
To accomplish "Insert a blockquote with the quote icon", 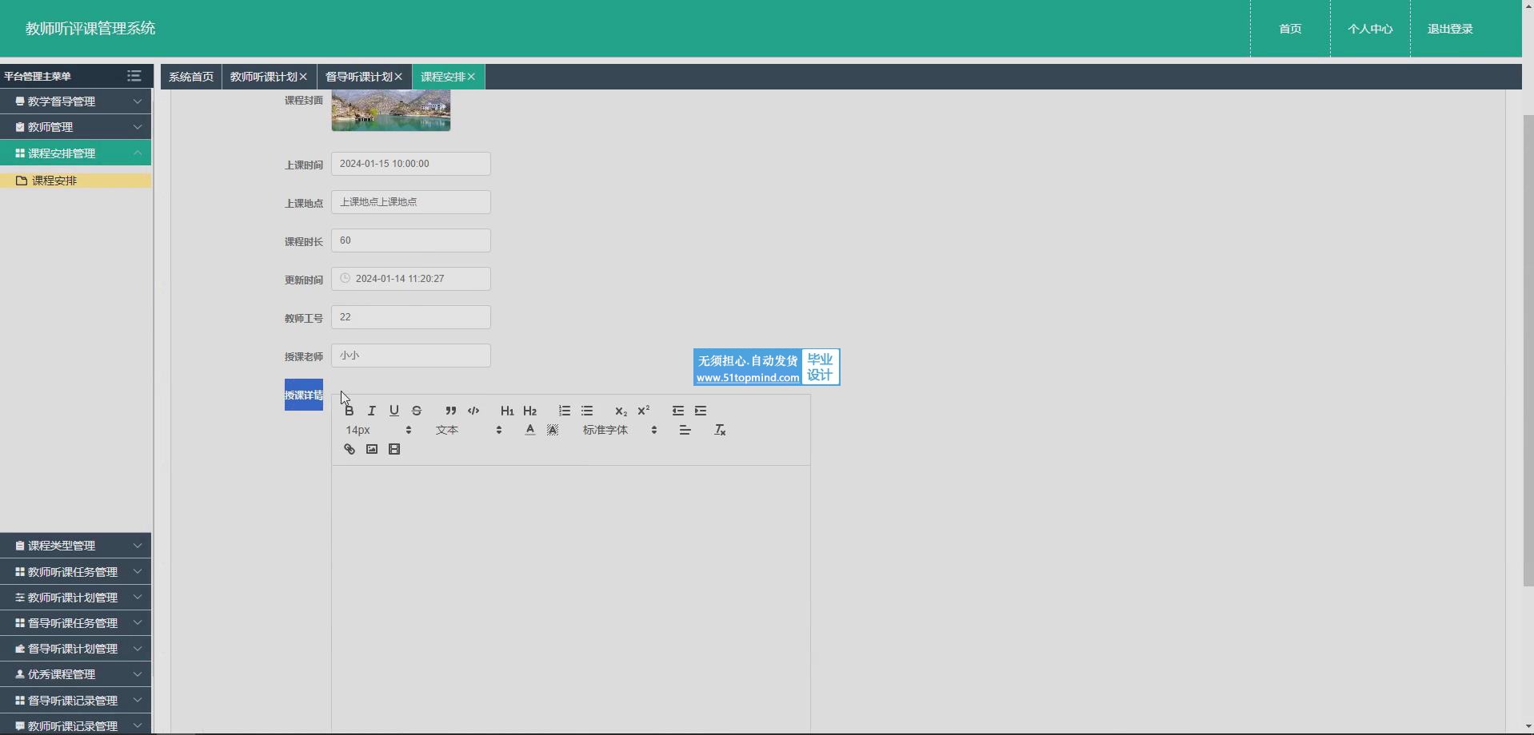I will click(x=451, y=411).
